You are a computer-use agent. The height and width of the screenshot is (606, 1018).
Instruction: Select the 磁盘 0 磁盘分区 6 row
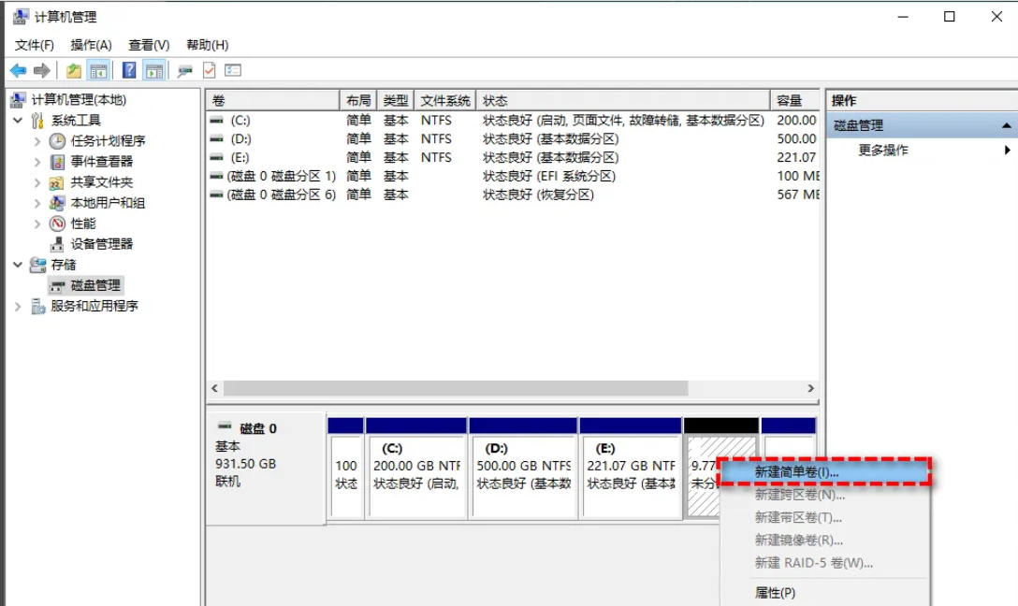(513, 195)
